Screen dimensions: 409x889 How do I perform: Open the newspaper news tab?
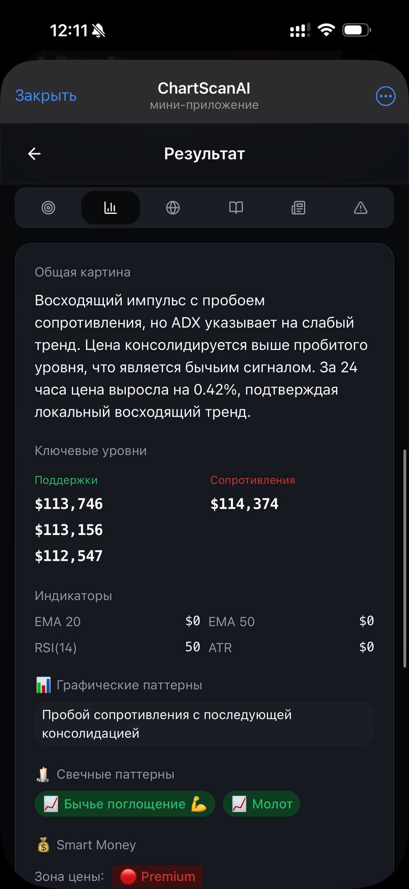tap(298, 208)
